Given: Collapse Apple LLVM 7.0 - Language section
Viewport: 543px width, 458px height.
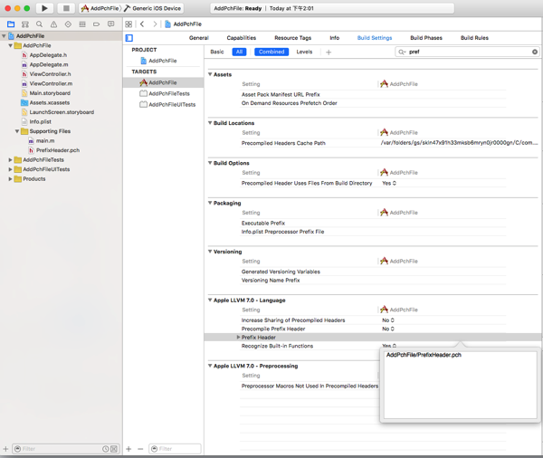Looking at the screenshot, I should (210, 300).
